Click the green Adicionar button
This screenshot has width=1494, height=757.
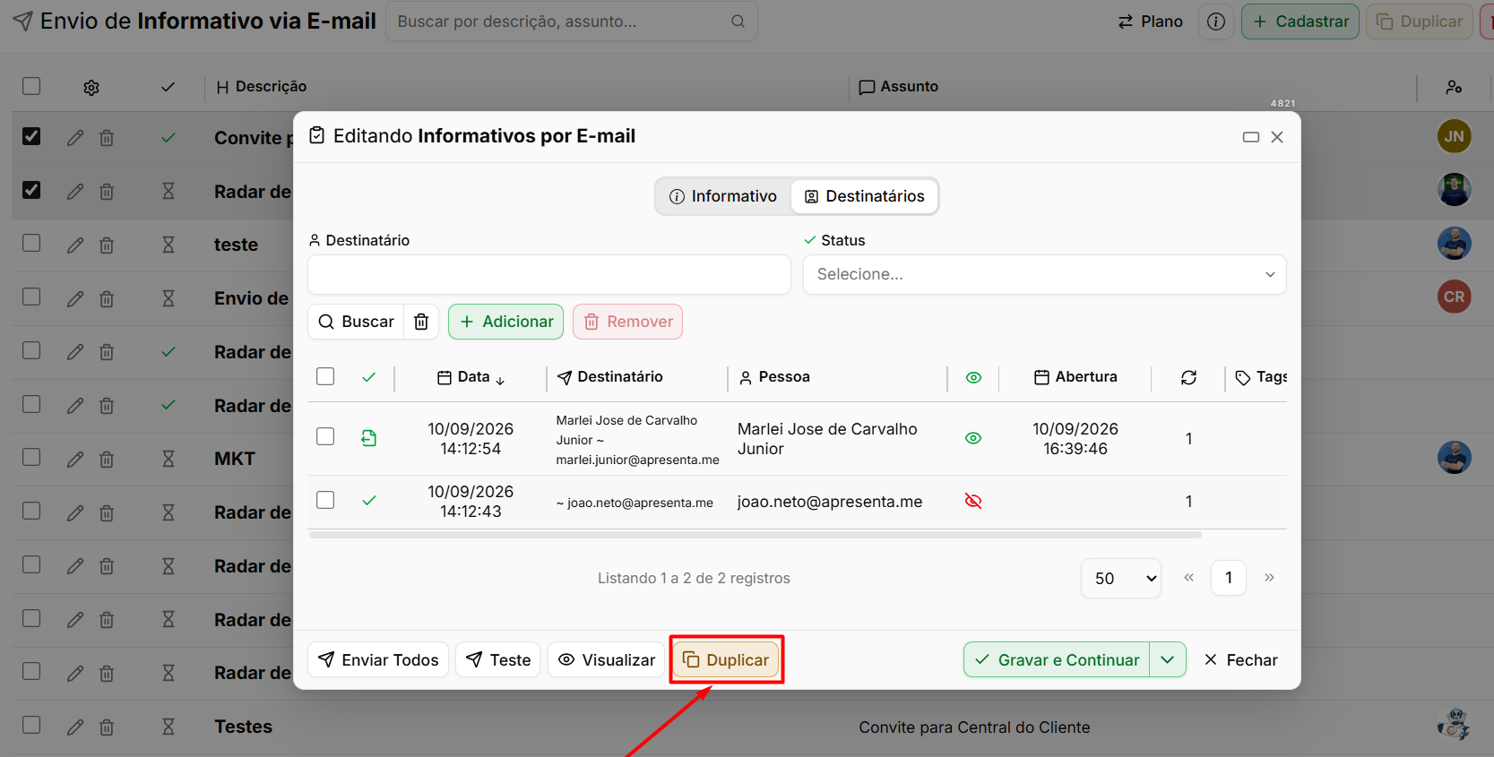tap(505, 322)
